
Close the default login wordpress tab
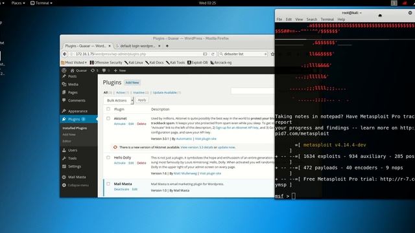[160, 46]
